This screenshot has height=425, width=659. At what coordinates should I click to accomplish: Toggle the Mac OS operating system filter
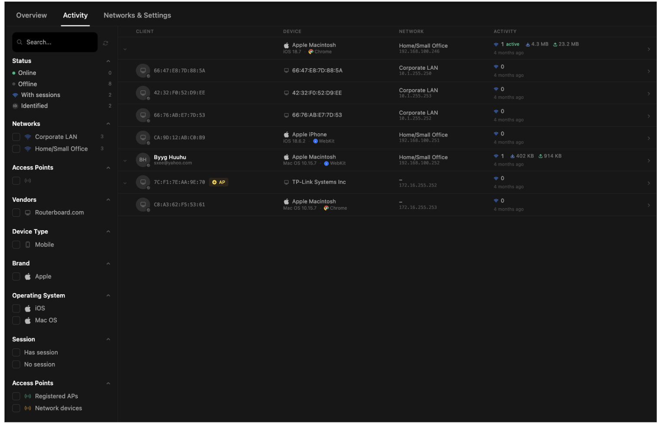pos(16,320)
